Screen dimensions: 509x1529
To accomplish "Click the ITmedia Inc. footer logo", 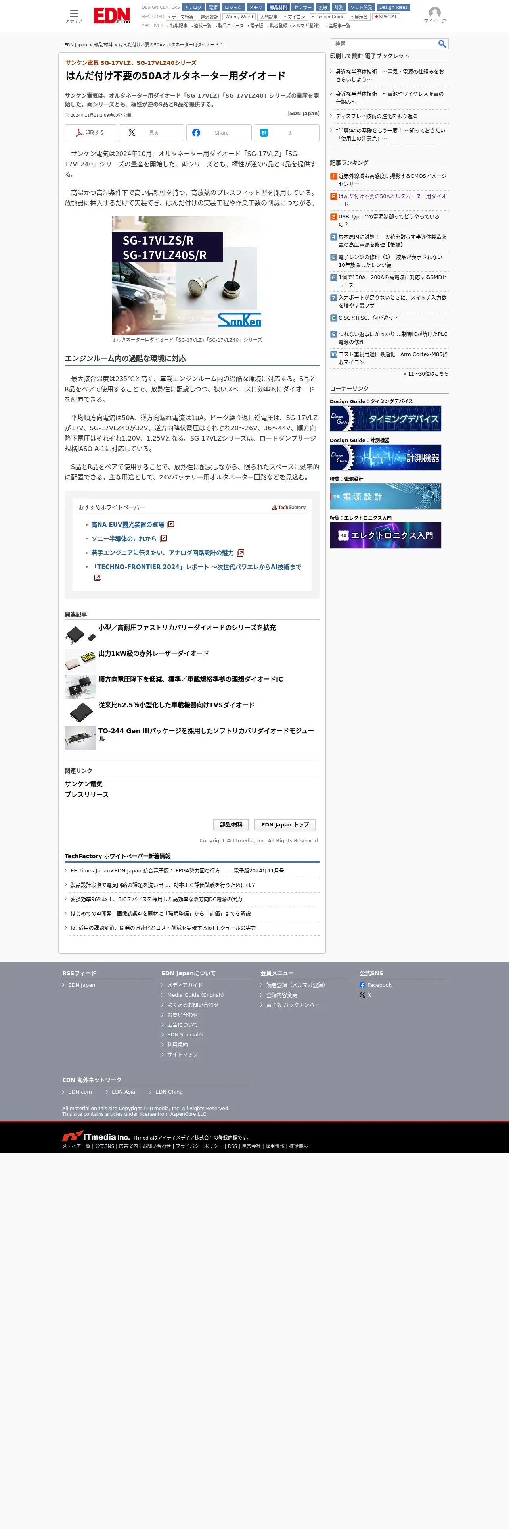I will 96,1137.
